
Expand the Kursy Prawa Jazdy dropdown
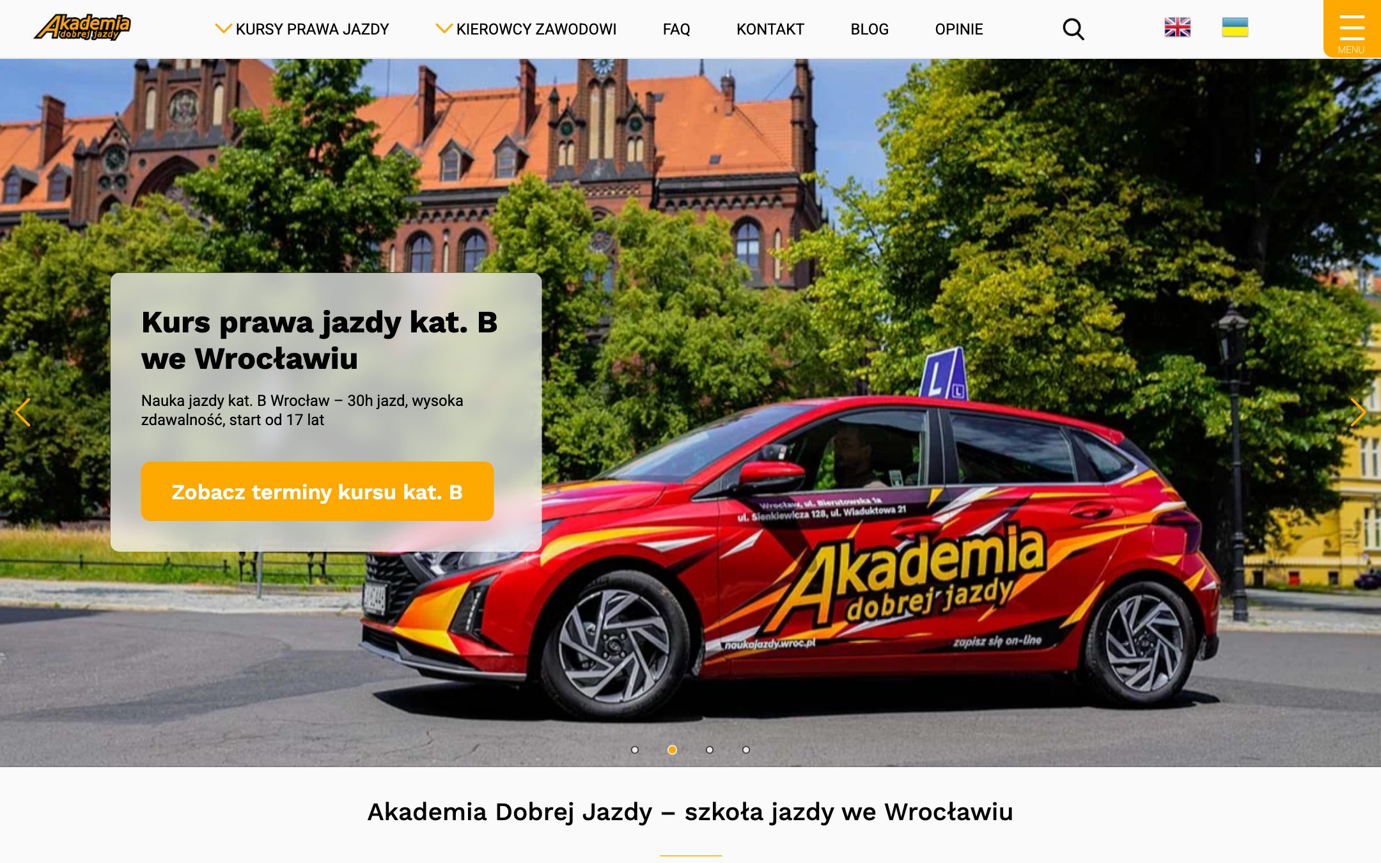pos(302,29)
